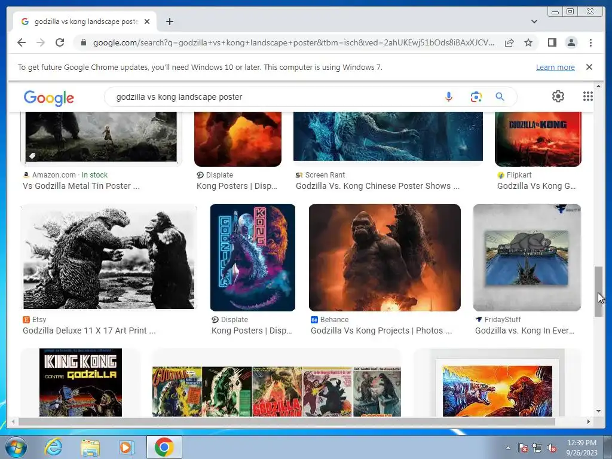
Task: Go back to the previous page
Action: (22, 42)
